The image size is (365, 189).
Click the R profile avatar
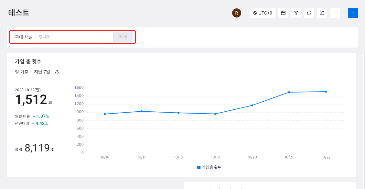[236, 13]
